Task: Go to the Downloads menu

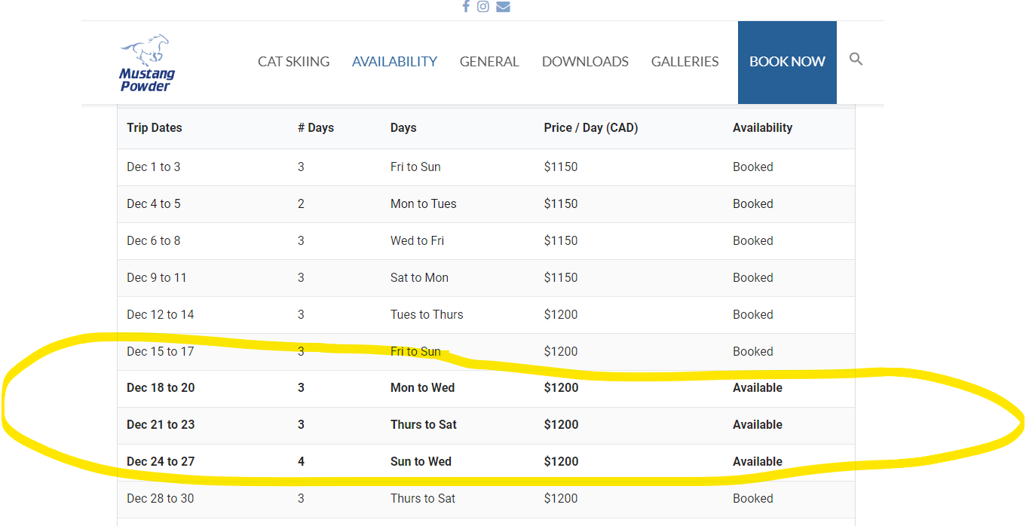Action: [x=585, y=62]
